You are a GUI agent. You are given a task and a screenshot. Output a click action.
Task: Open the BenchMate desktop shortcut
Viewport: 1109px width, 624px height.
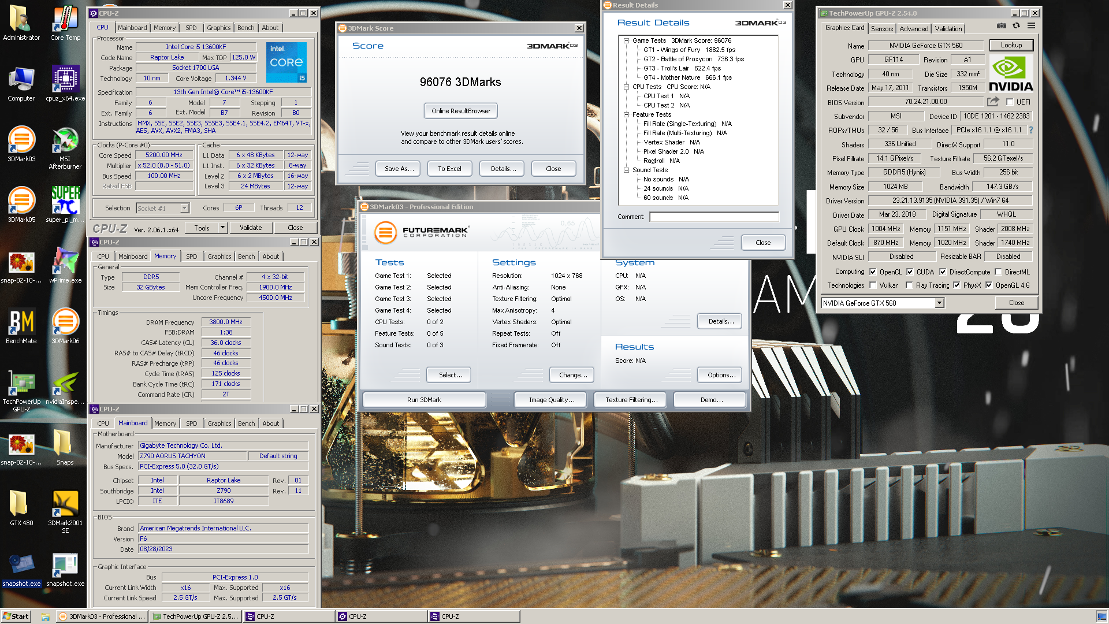click(x=21, y=326)
